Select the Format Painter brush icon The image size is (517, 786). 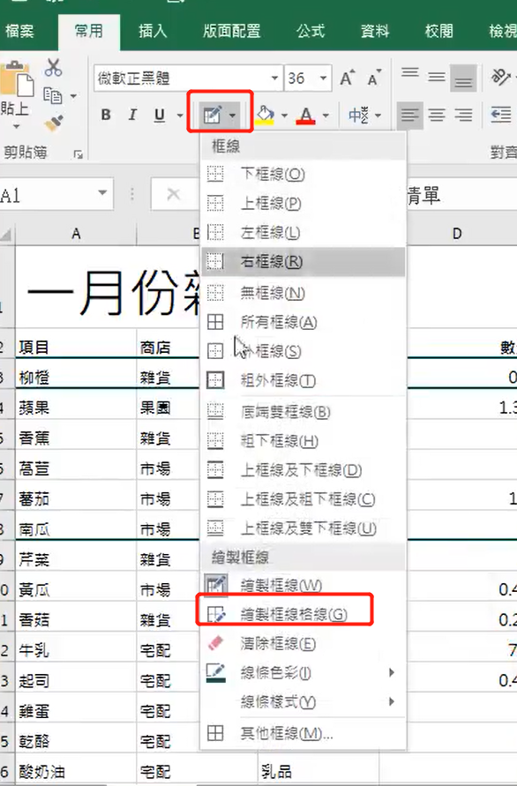pos(53,123)
